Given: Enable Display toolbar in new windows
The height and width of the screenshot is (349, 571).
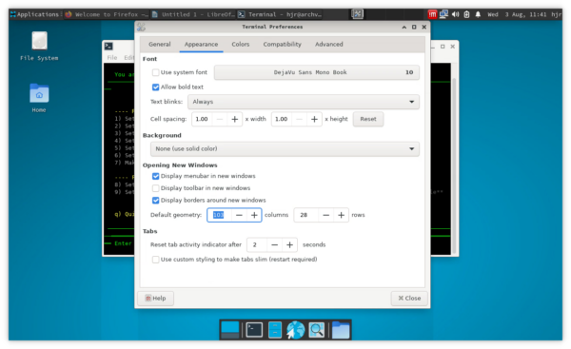Looking at the screenshot, I should [x=155, y=188].
